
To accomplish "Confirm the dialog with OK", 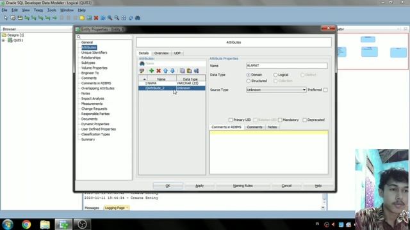I will coord(168,186).
